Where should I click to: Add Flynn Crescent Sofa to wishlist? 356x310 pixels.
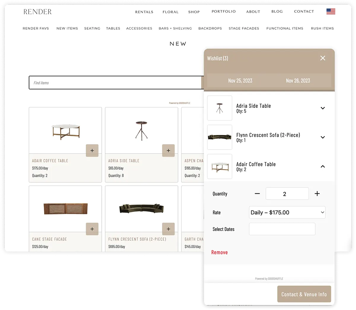tap(168, 229)
